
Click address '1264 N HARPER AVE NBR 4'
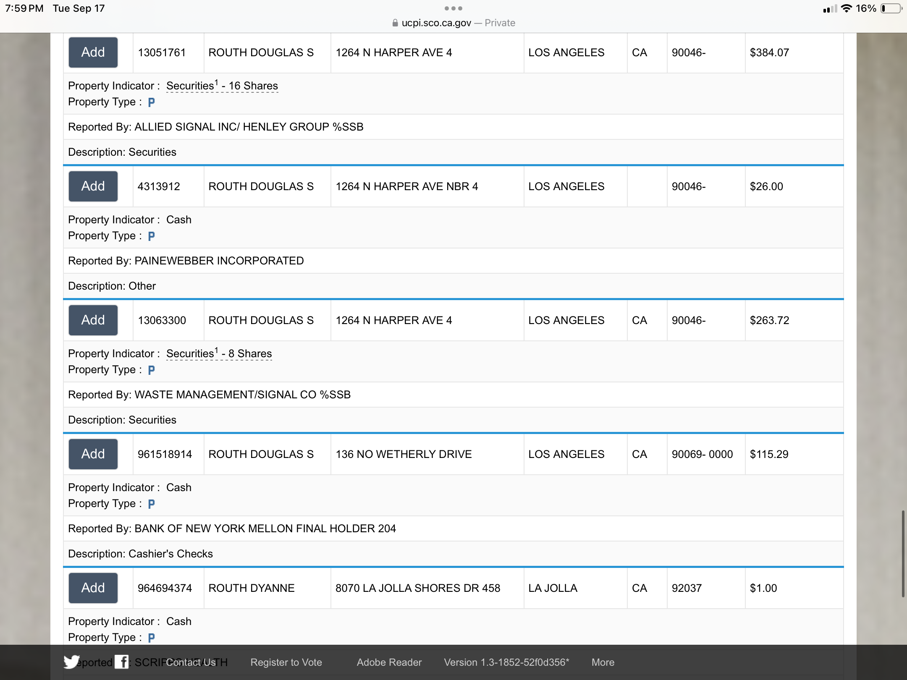407,186
